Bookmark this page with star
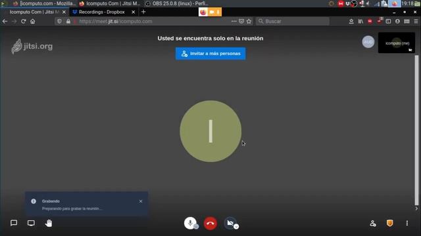The image size is (421, 236). pos(249,21)
